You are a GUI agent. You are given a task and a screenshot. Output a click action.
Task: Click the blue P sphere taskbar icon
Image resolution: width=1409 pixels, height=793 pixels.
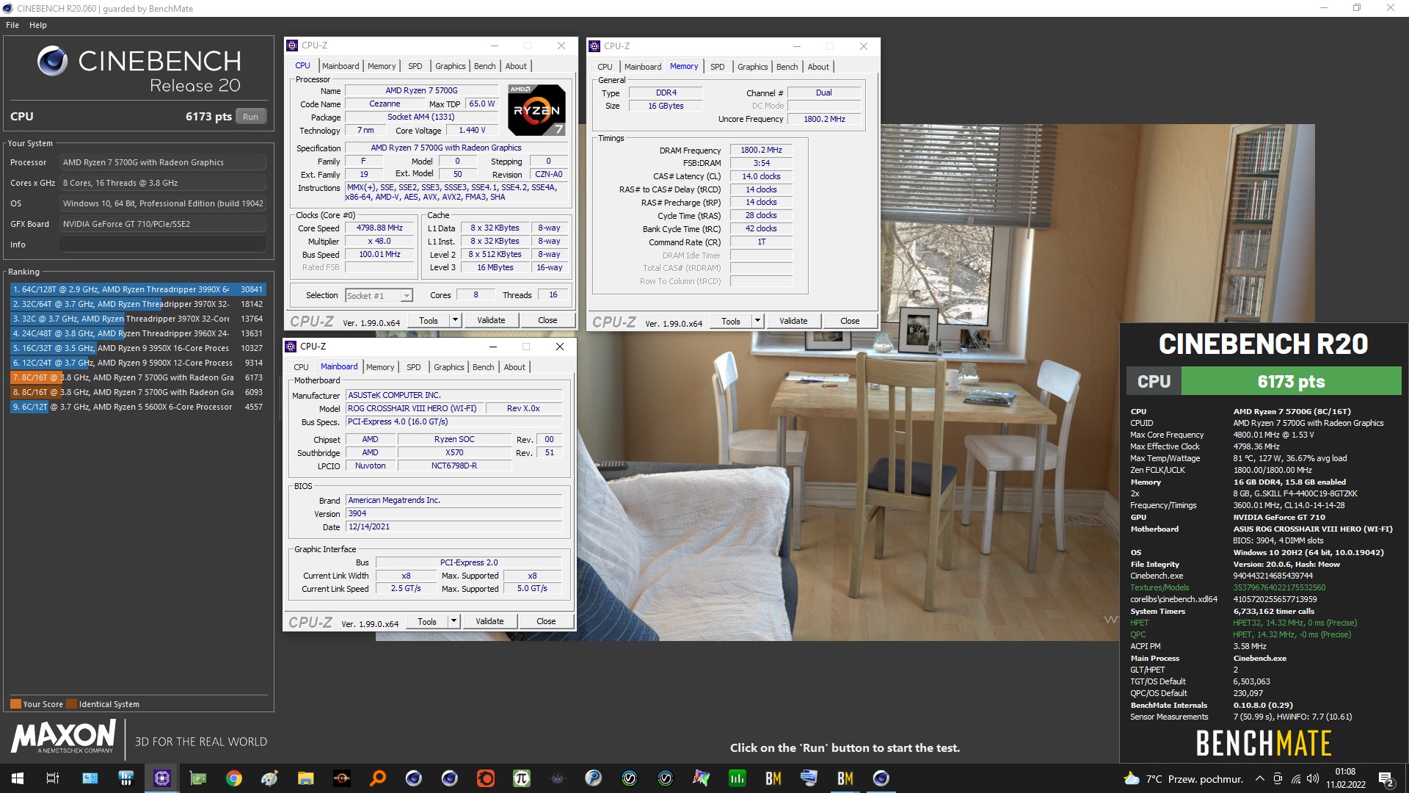(593, 778)
